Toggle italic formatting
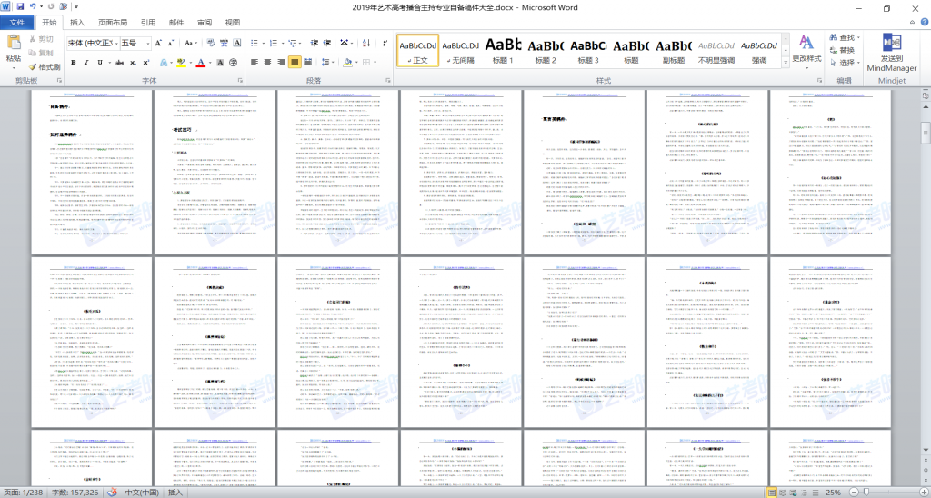The height and width of the screenshot is (498, 931). coord(86,63)
